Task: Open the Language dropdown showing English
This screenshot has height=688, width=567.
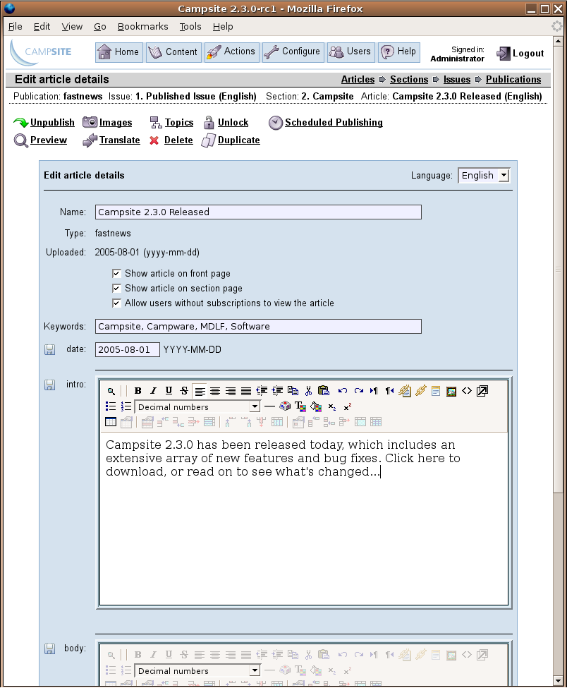Action: click(x=484, y=176)
